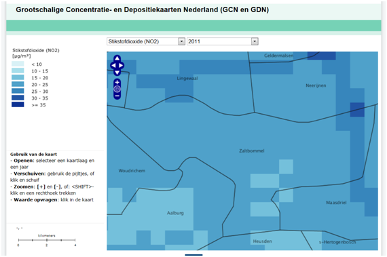Click the Lingewaal label on the map

click(x=187, y=79)
